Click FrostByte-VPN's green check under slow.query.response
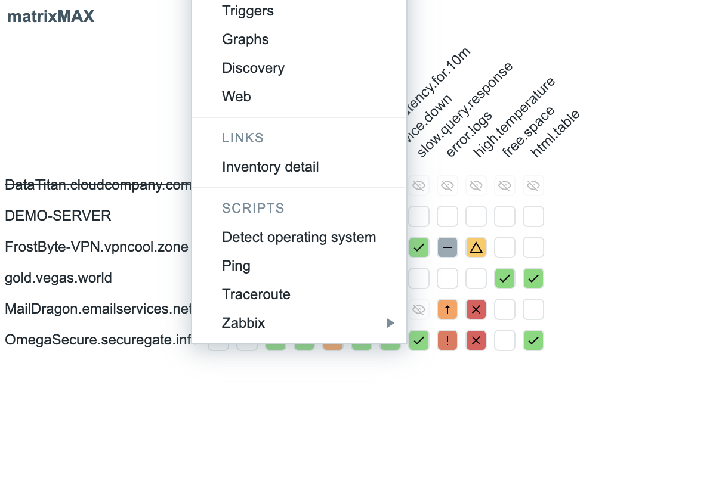This screenshot has width=716, height=478. 419,247
